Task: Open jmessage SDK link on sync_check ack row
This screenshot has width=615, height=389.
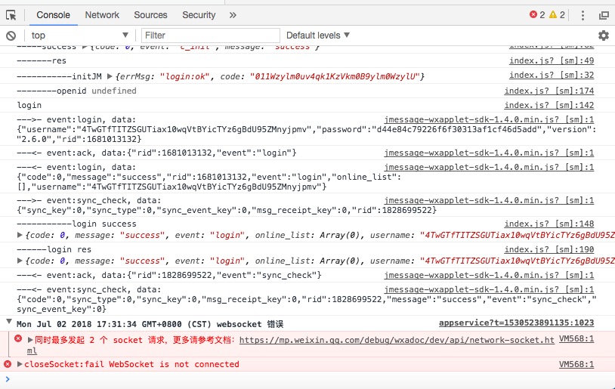Action: click(x=489, y=275)
